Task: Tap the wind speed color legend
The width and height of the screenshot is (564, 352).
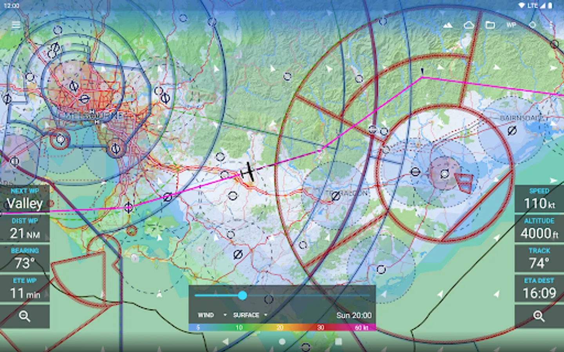Action: pyautogui.click(x=282, y=327)
